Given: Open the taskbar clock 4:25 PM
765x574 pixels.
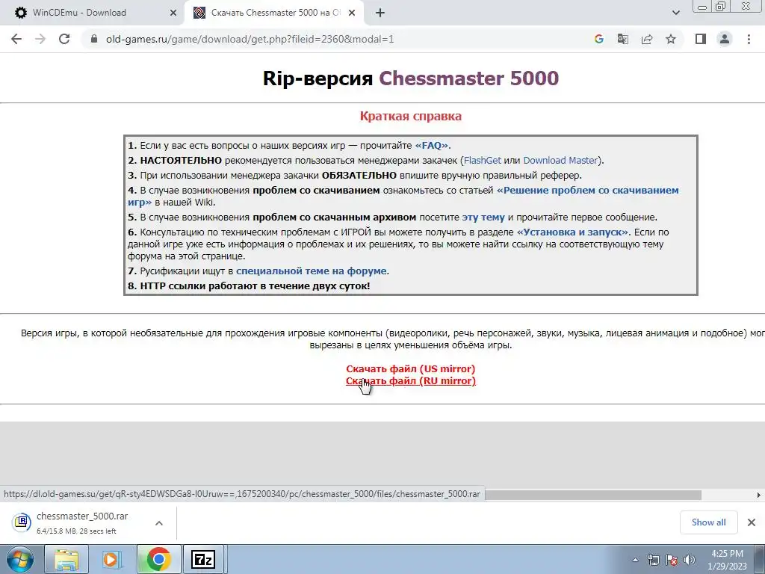Looking at the screenshot, I should point(728,560).
